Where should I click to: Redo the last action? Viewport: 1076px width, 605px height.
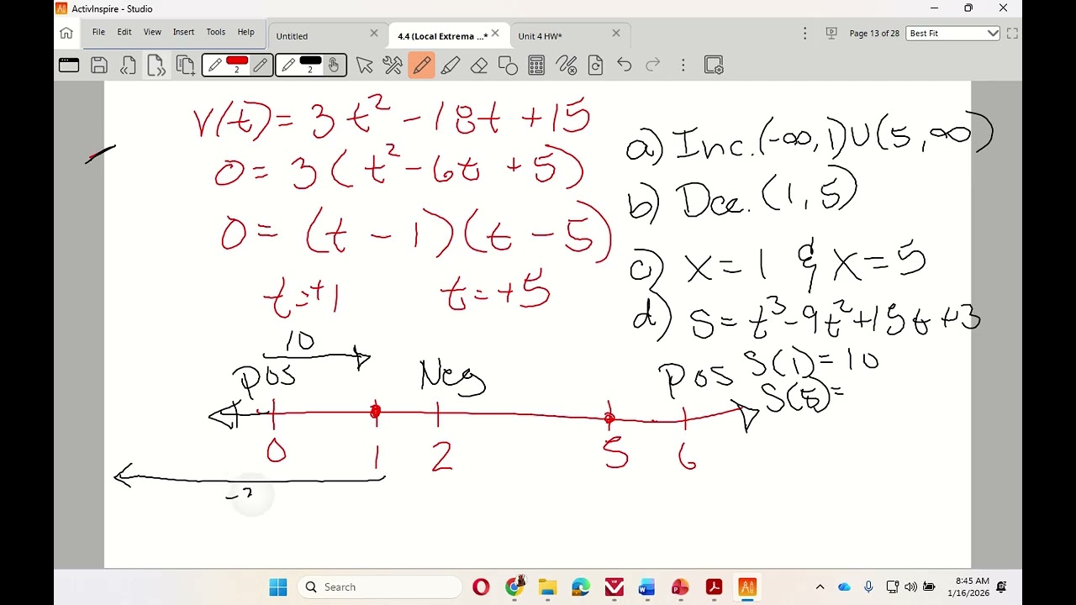coord(652,66)
